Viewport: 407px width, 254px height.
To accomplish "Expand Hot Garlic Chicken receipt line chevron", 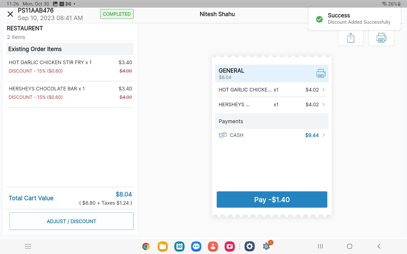I will (324, 90).
